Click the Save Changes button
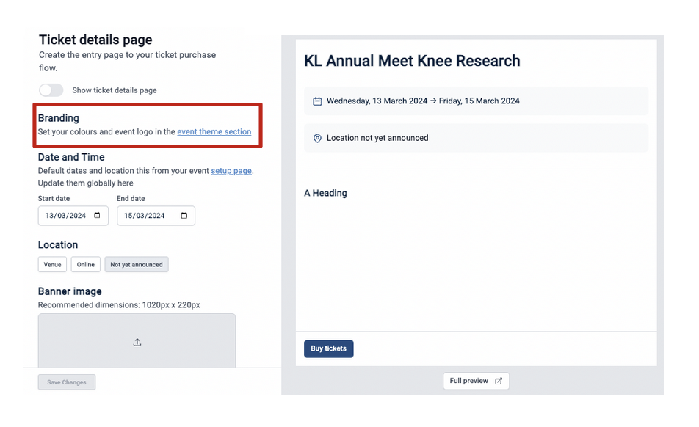This screenshot has height=427, width=699. pos(66,382)
